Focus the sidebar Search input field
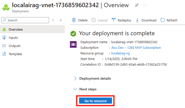 coord(25,20)
